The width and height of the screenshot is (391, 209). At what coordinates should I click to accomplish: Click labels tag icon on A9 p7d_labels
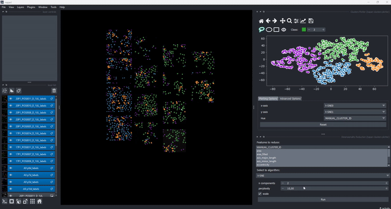[52, 175]
